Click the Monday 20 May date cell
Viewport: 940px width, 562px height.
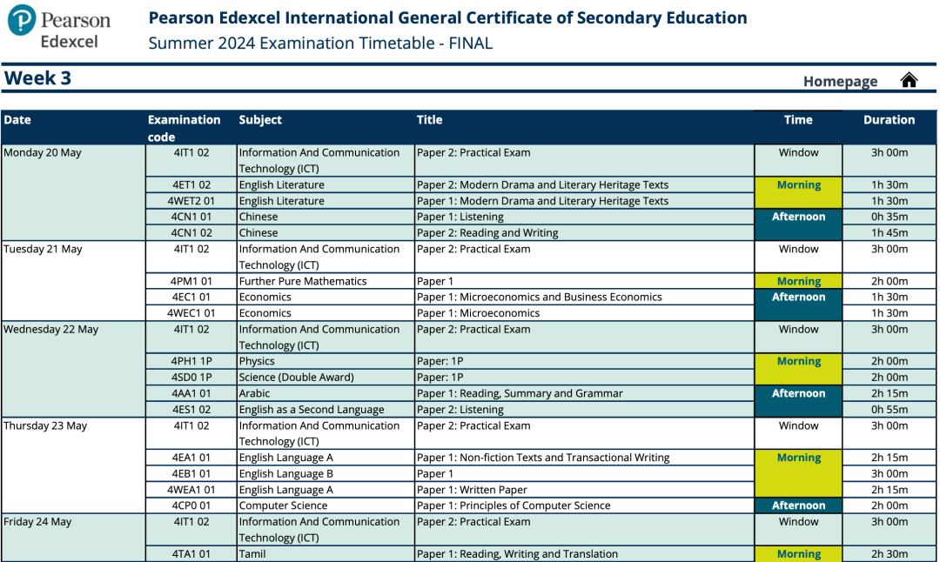(x=43, y=153)
